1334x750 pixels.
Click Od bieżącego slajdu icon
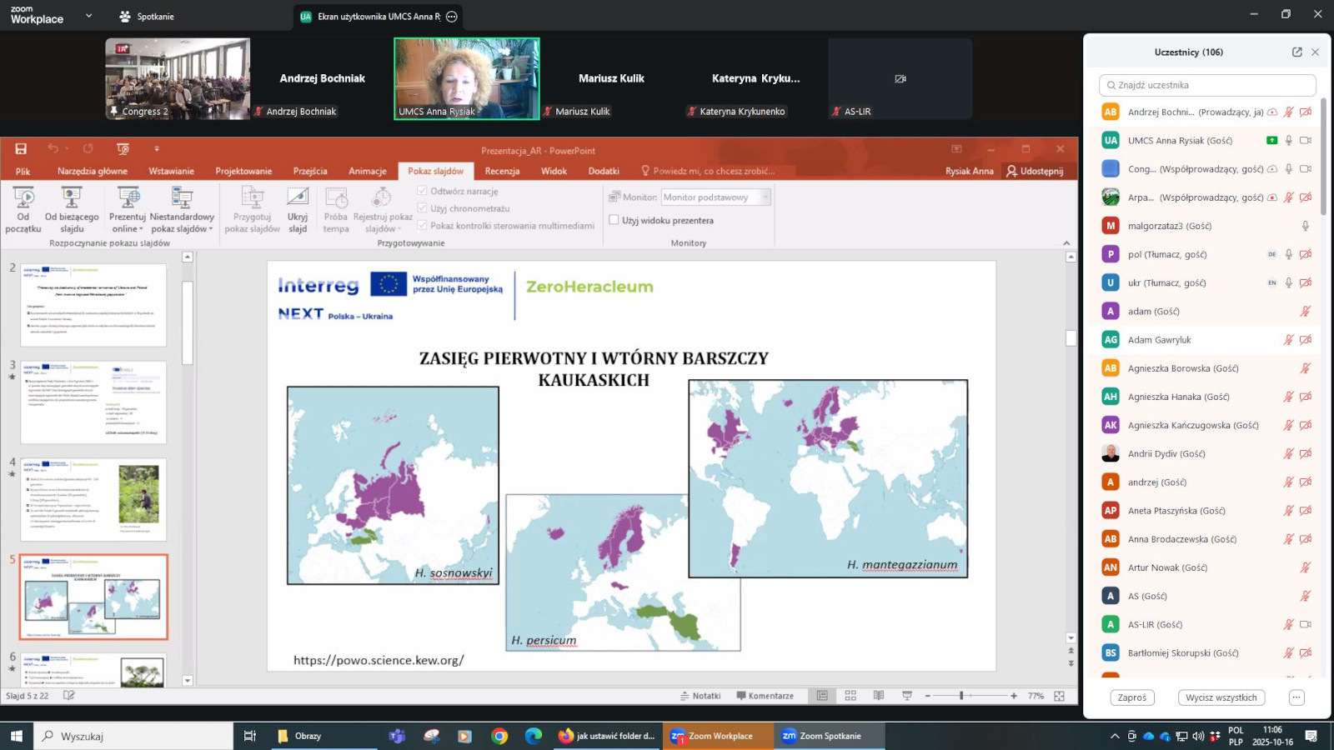tap(72, 198)
